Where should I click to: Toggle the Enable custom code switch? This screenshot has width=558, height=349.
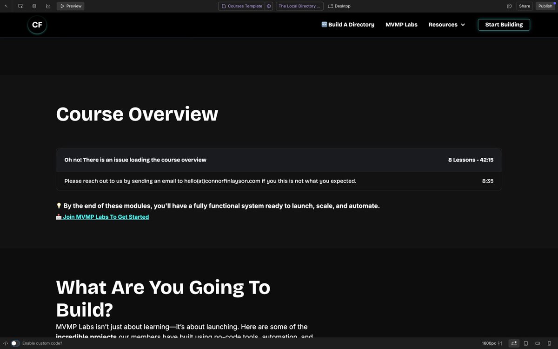tap(15, 343)
